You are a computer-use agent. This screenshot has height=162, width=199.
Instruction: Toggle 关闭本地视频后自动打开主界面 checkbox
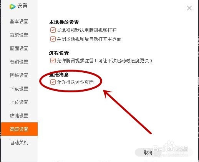coord(53,39)
